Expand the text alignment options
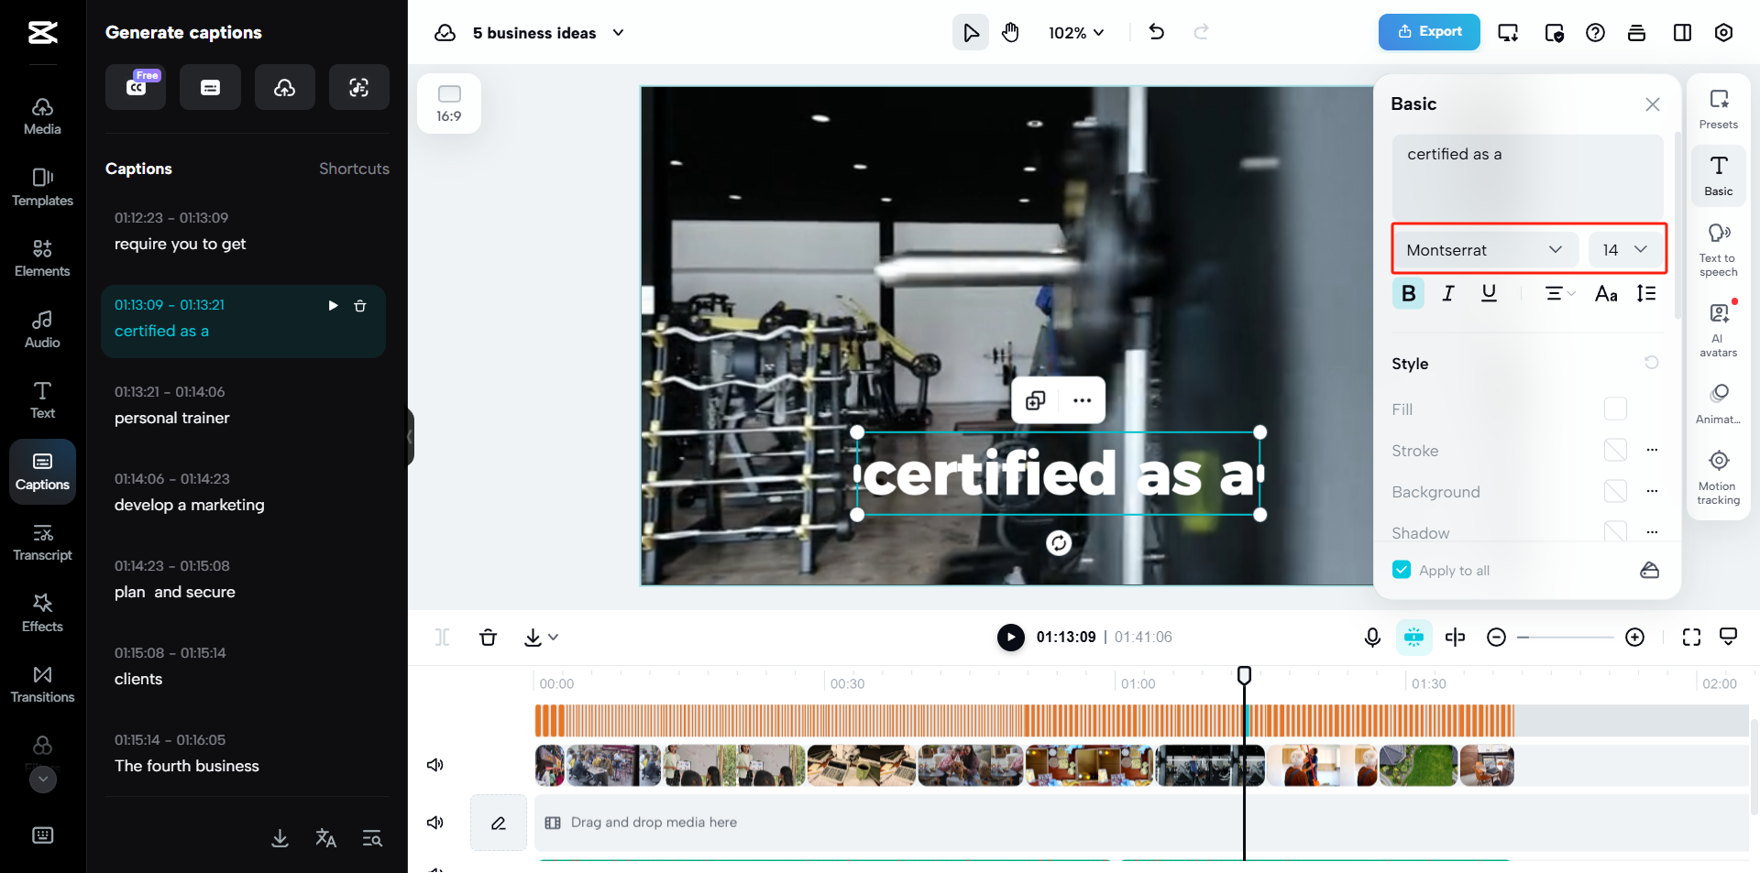 coord(1560,294)
